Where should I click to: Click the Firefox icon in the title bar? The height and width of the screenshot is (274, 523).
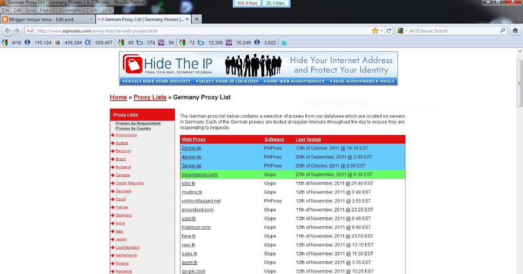pyautogui.click(x=4, y=3)
